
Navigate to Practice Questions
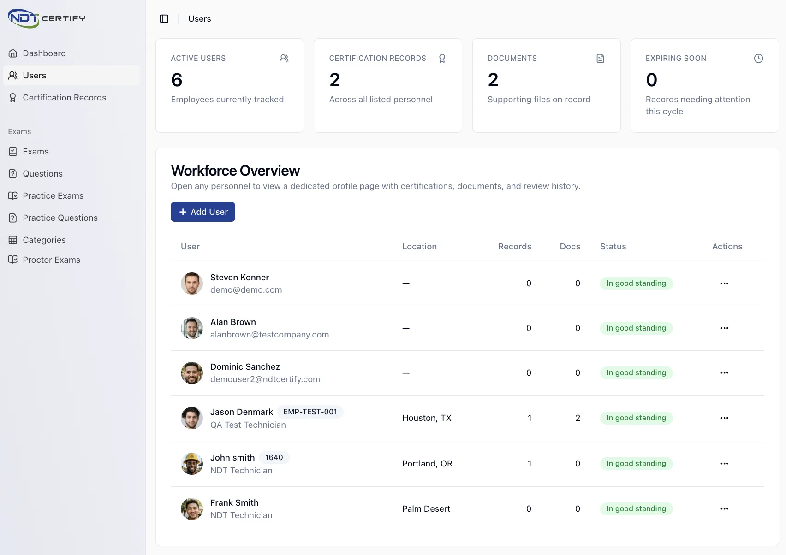click(71, 218)
